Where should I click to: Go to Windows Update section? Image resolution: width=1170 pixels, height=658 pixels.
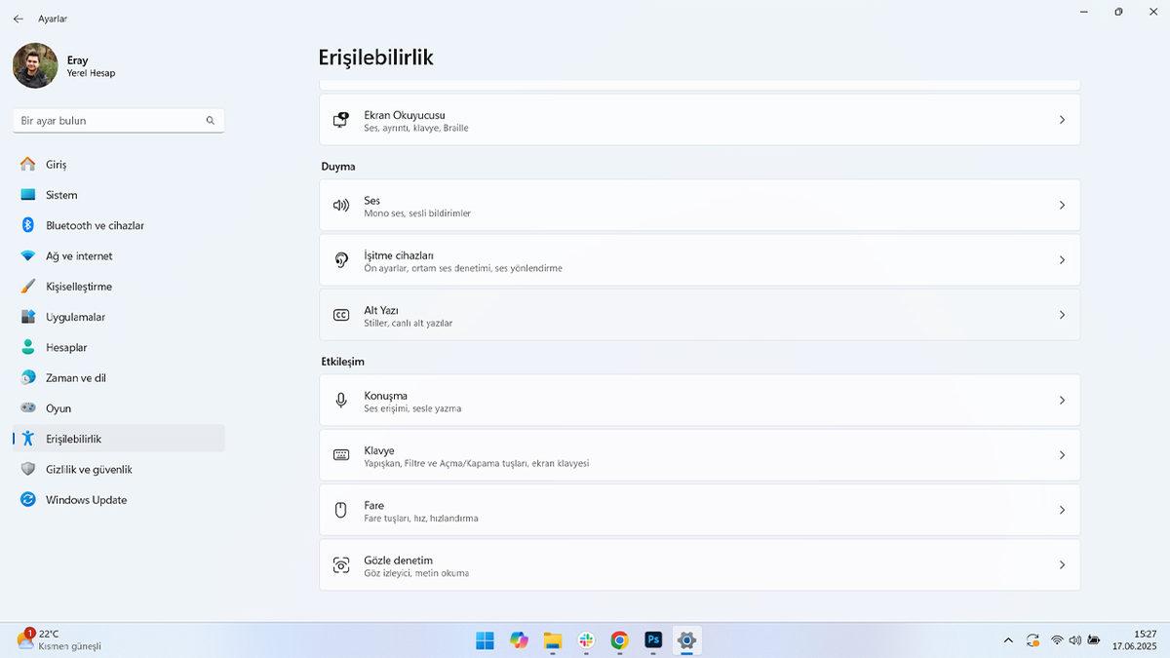[86, 500]
